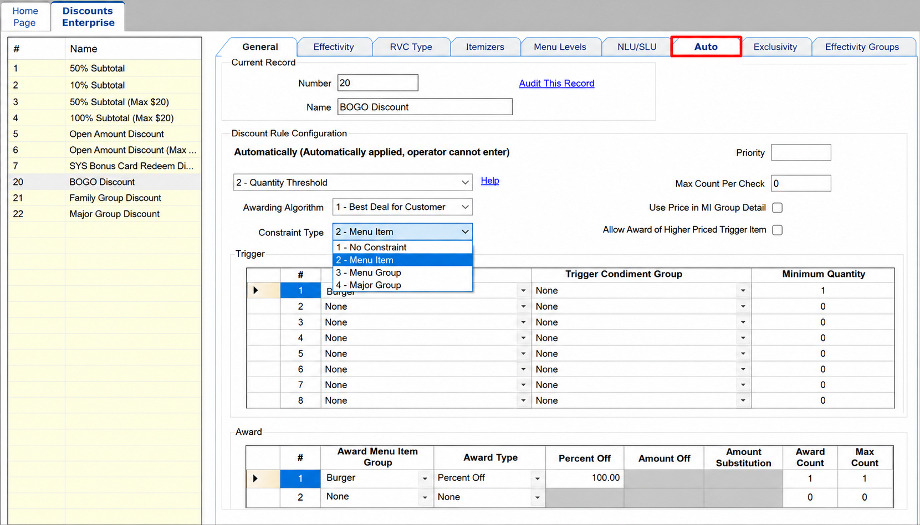Click the Priority input field
This screenshot has width=920, height=525.
(x=801, y=152)
